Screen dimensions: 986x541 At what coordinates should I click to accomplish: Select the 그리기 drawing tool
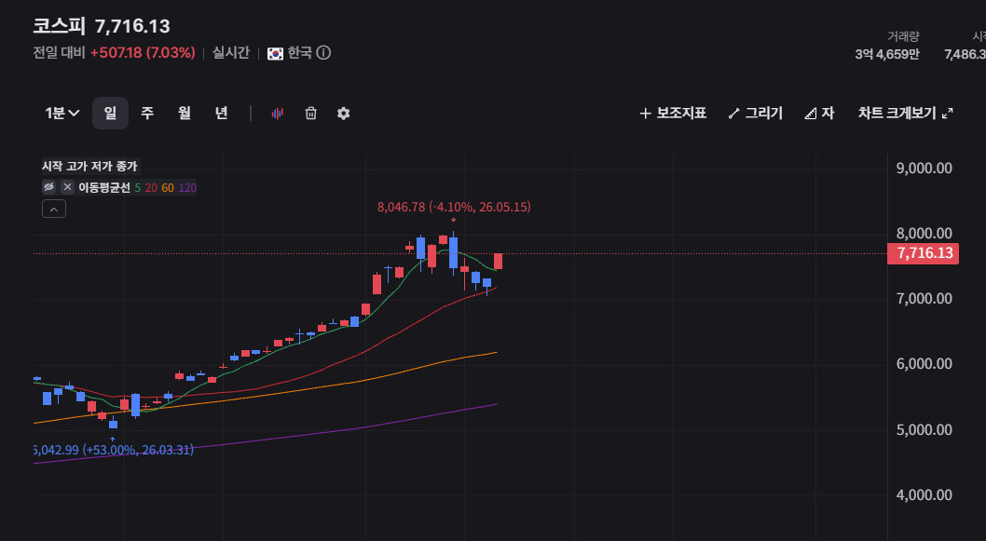tap(755, 113)
